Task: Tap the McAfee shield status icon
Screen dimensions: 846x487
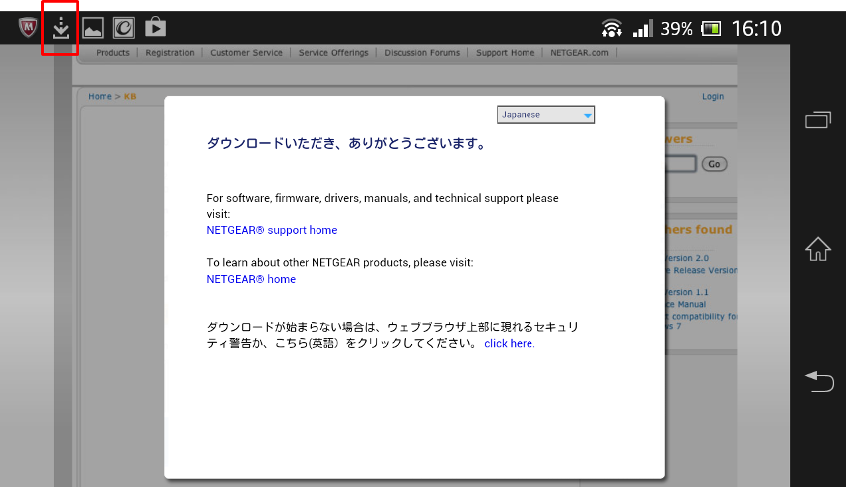Action: coord(28,27)
